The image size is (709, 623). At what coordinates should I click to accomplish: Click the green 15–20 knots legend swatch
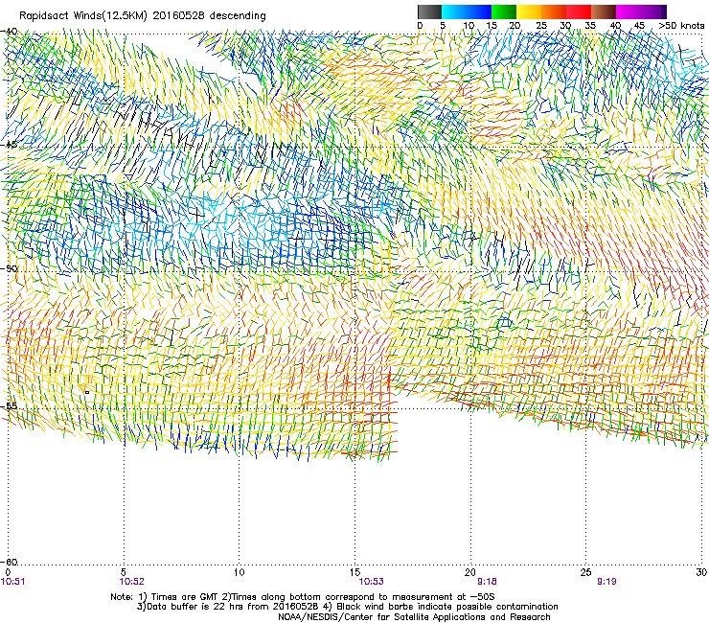[x=504, y=12]
